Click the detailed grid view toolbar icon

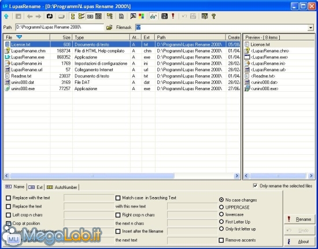pos(98,16)
